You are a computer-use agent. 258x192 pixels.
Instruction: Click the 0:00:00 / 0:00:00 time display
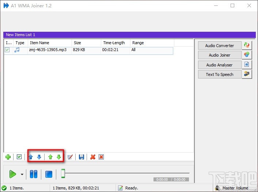point(171,179)
